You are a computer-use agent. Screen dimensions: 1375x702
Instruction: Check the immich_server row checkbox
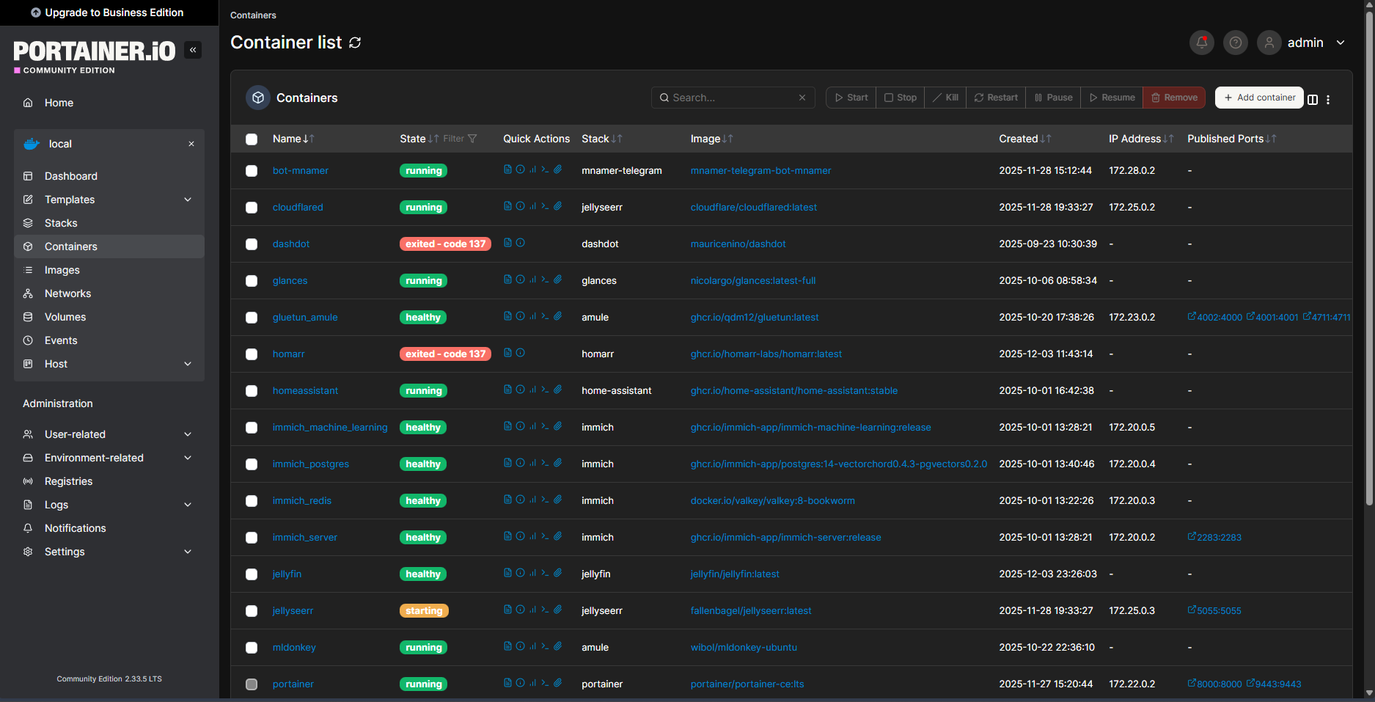pos(252,538)
